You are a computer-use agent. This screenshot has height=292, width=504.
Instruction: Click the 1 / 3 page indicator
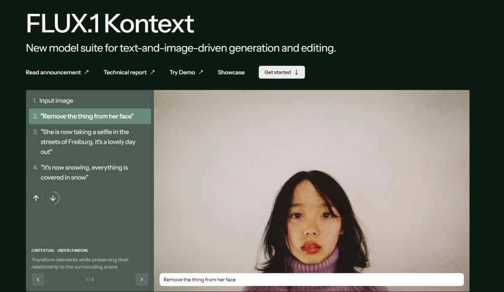(90, 279)
